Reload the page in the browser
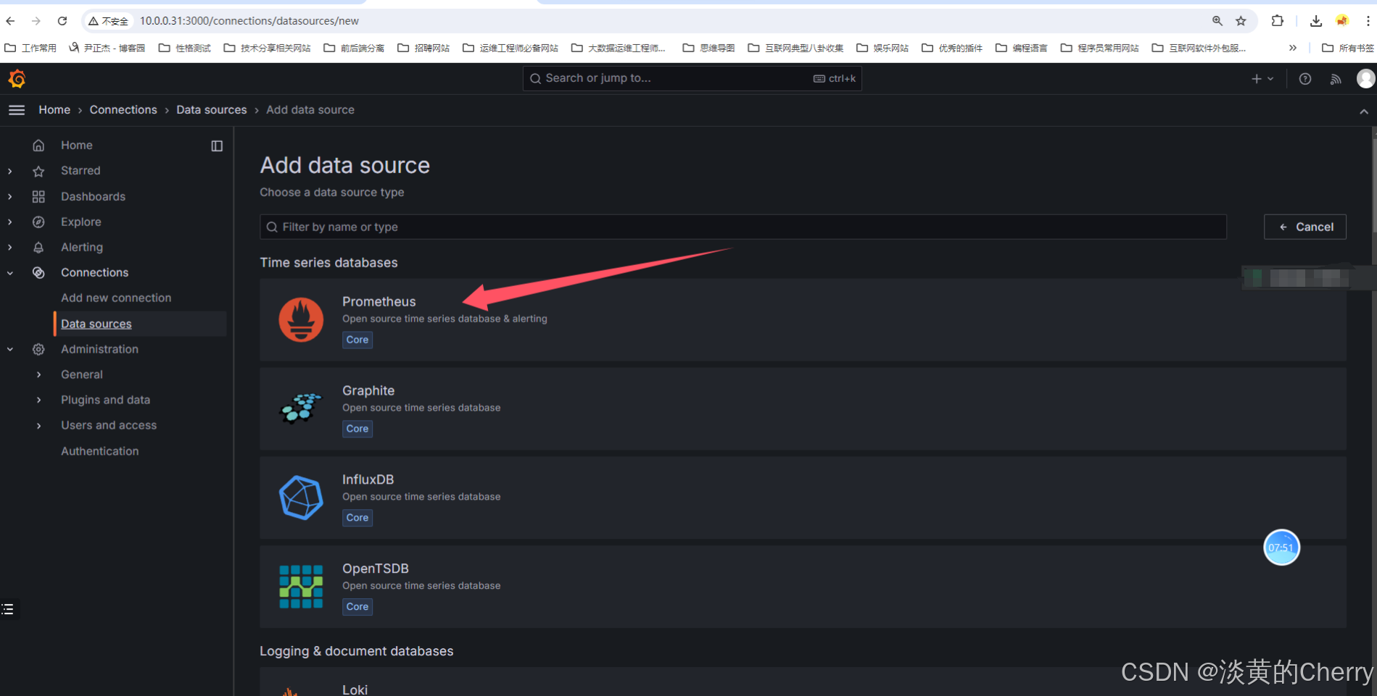Image resolution: width=1377 pixels, height=696 pixels. point(62,21)
